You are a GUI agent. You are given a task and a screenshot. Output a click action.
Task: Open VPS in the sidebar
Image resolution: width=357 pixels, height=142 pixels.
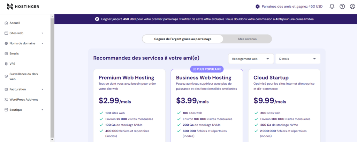point(12,64)
